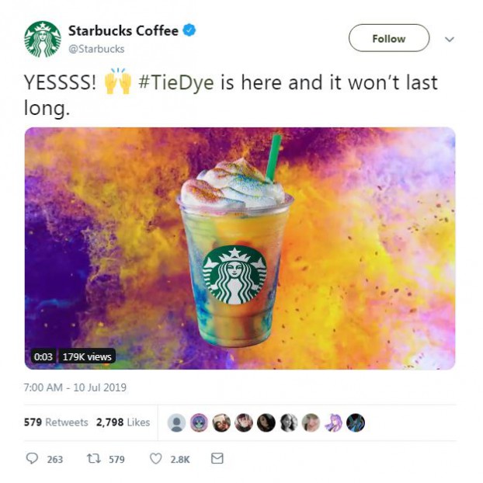This screenshot has height=483, width=483.
Task: View the 579 Retweets list
Action: (x=56, y=422)
